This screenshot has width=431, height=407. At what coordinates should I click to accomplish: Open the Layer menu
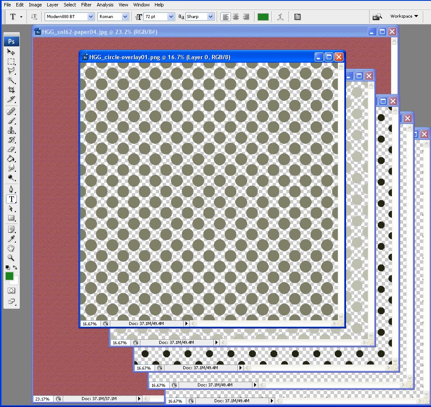(x=52, y=5)
